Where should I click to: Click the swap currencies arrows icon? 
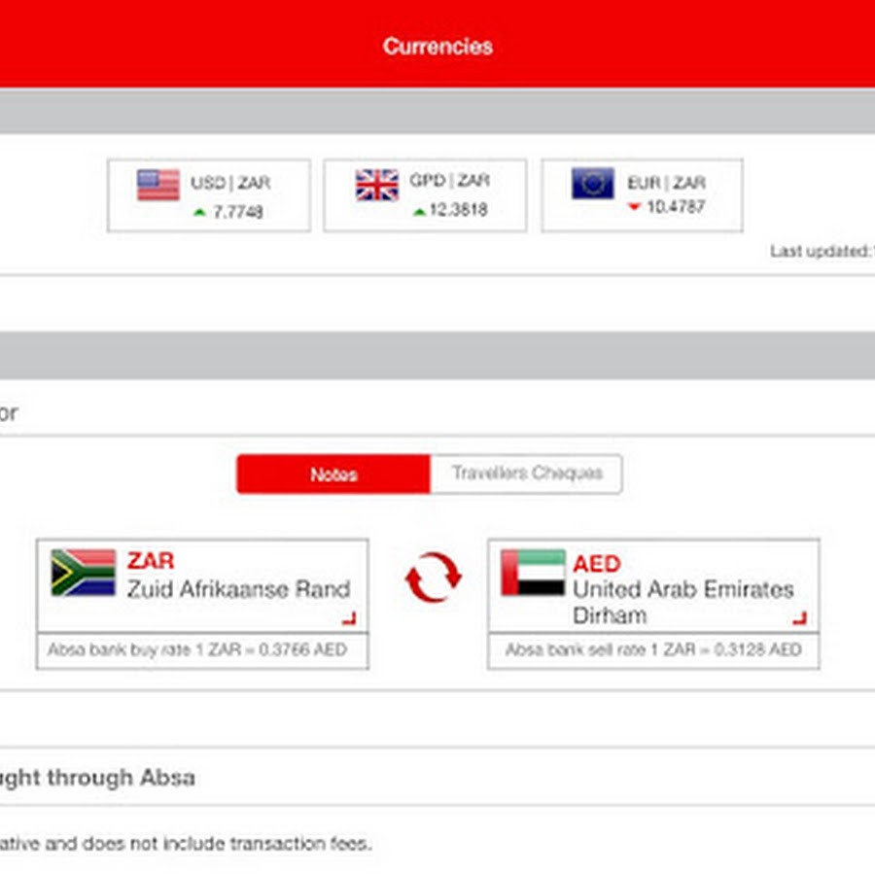pyautogui.click(x=433, y=577)
